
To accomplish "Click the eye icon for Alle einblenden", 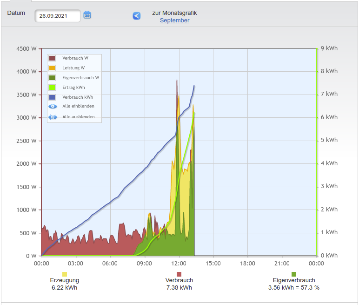I will pos(53,107).
